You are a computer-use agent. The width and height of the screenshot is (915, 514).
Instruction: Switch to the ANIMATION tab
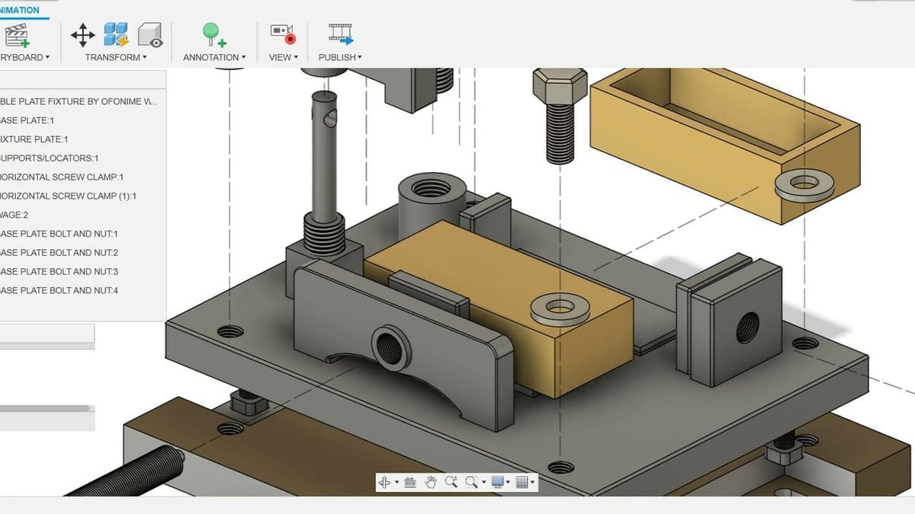click(x=19, y=9)
